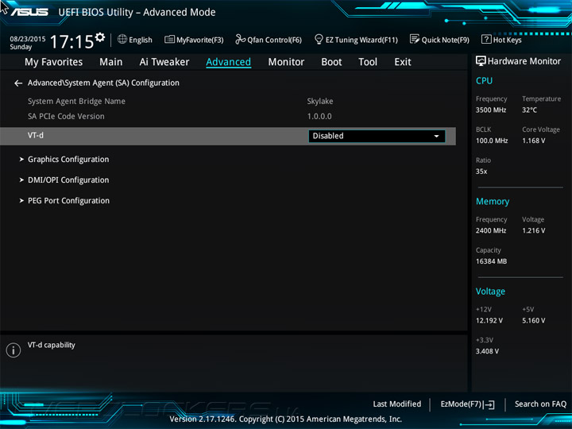572x429 pixels.
Task: Click the VT-d setting label
Action: [36, 135]
